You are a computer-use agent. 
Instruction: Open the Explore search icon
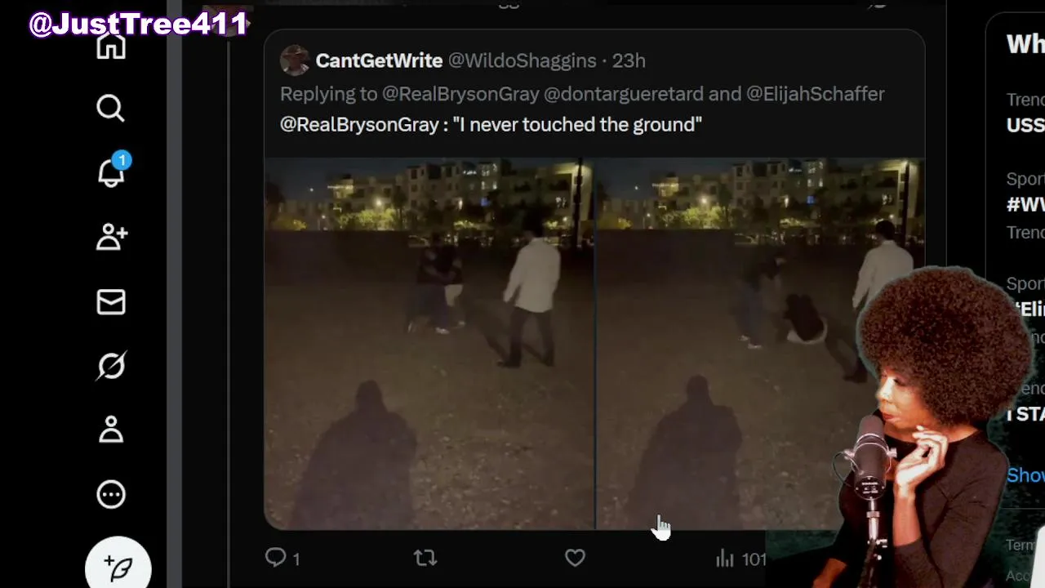click(x=111, y=108)
